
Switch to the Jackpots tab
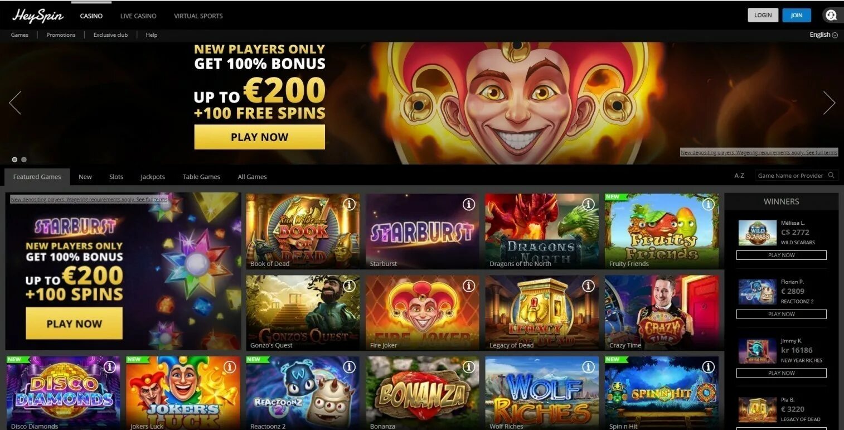(x=153, y=177)
